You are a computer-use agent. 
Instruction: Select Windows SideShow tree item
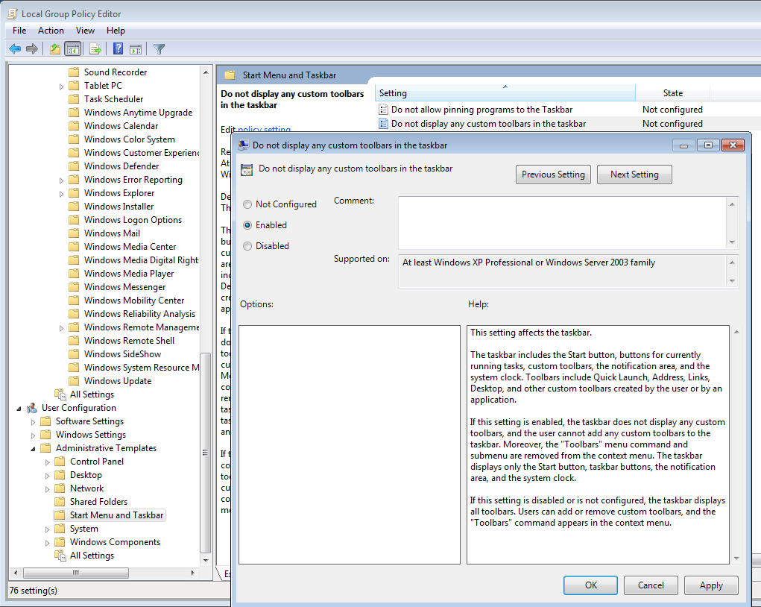tap(122, 354)
